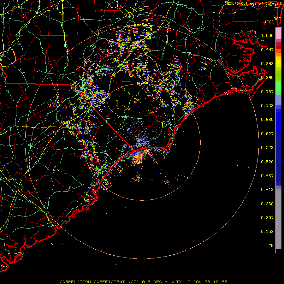
Task: Pick the pink band on color bar
Action: (x=279, y=34)
